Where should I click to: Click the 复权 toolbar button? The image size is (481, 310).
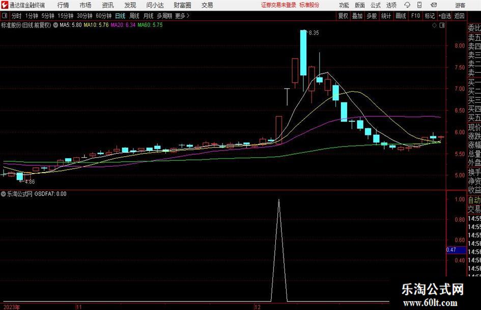coord(343,16)
